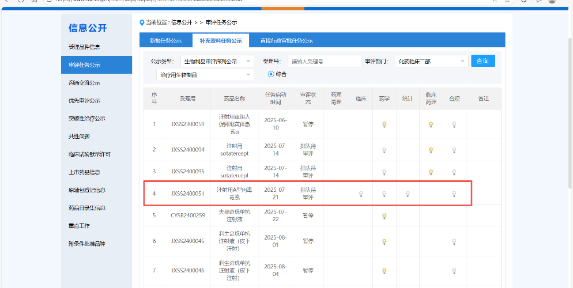
Task: Click 药学 bulb icon for JXSS2400046
Action: pos(384,271)
